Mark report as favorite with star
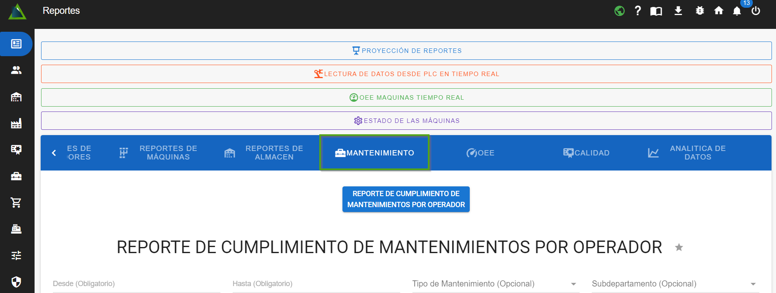Viewport: 776px width, 293px height. 679,247
